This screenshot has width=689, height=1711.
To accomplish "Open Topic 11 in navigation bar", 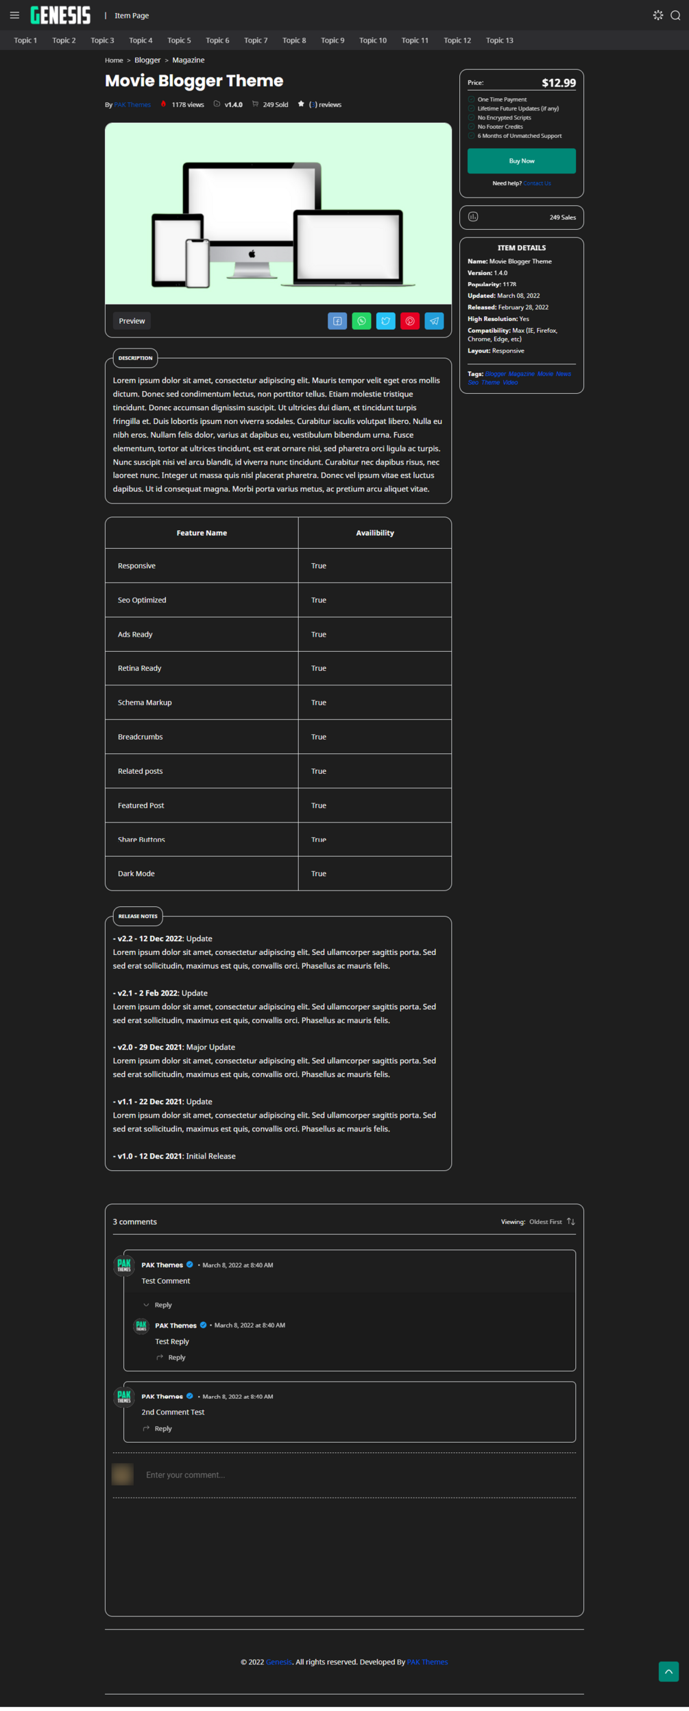I will pyautogui.click(x=415, y=40).
